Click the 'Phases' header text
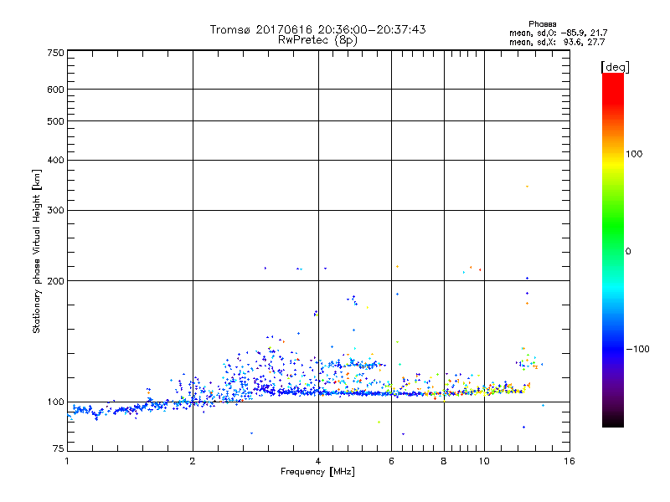This screenshot has height=502, width=670. coord(542,24)
